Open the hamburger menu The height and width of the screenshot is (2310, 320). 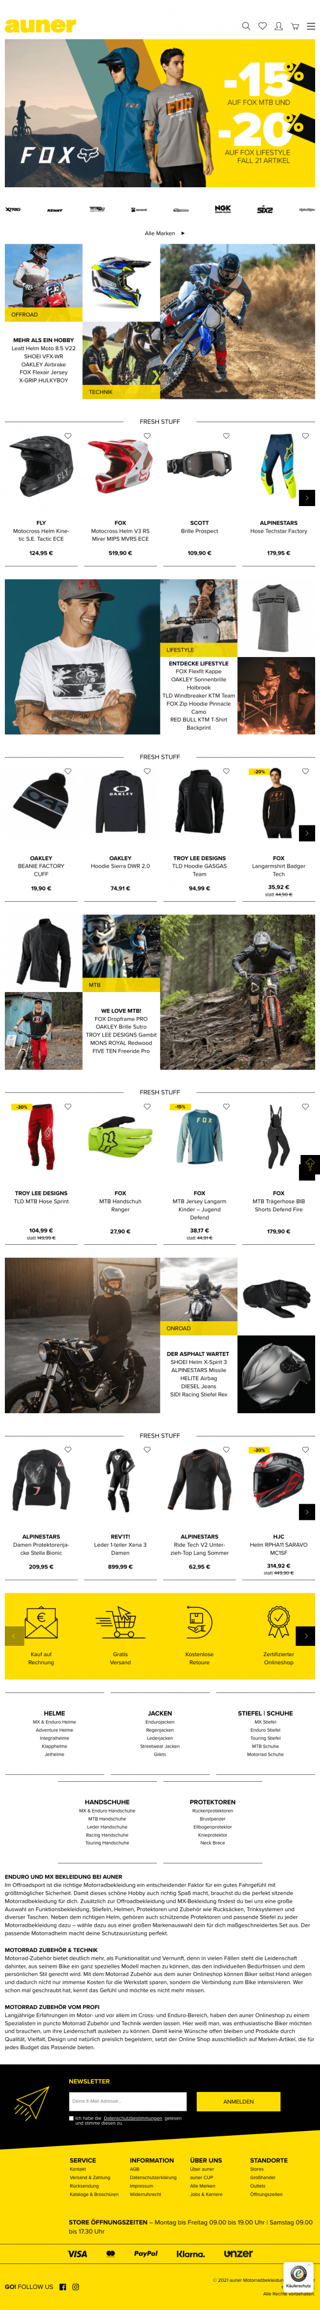pyautogui.click(x=311, y=26)
